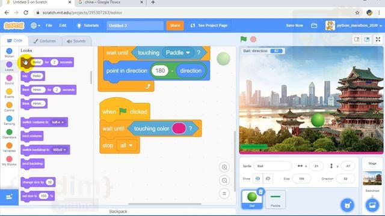Select the Events block category
This screenshot has width=385, height=216.
10,94
